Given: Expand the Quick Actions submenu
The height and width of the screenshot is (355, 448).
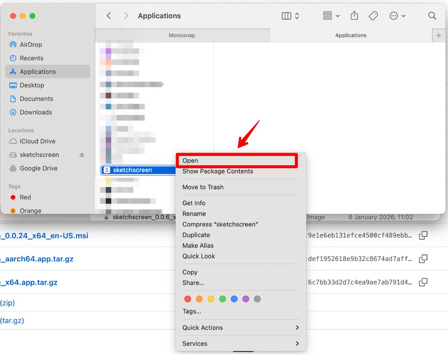Looking at the screenshot, I should pyautogui.click(x=241, y=327).
